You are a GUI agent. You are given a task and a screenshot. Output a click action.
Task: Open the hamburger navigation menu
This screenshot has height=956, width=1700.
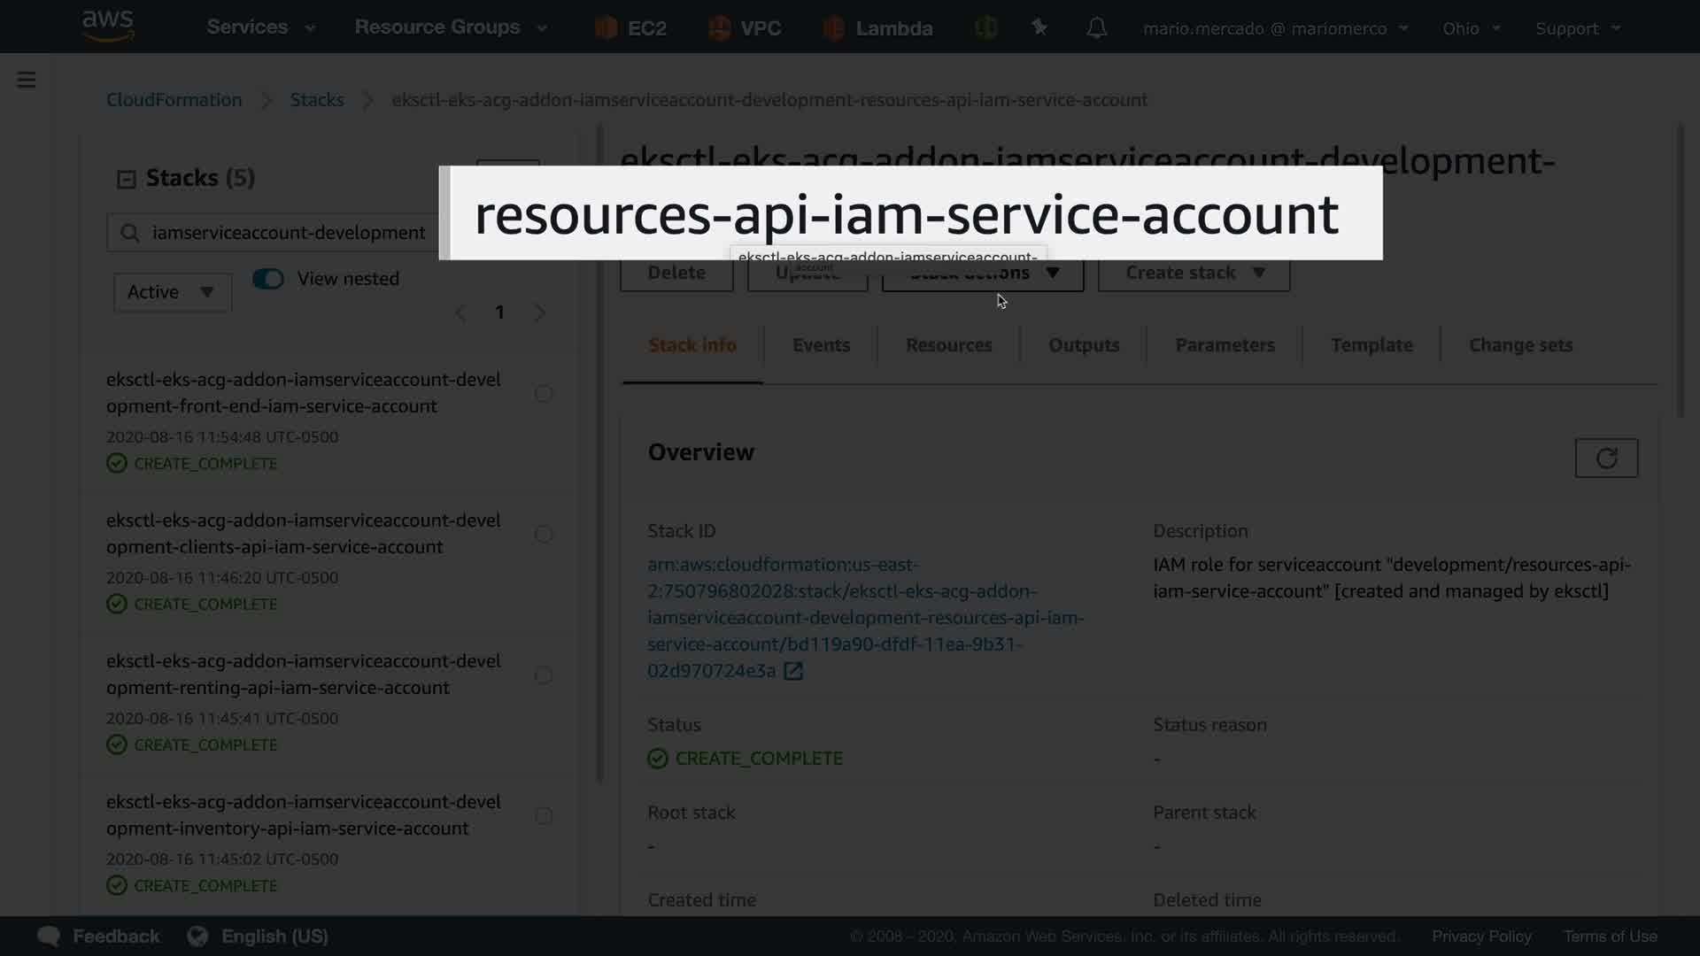[27, 81]
